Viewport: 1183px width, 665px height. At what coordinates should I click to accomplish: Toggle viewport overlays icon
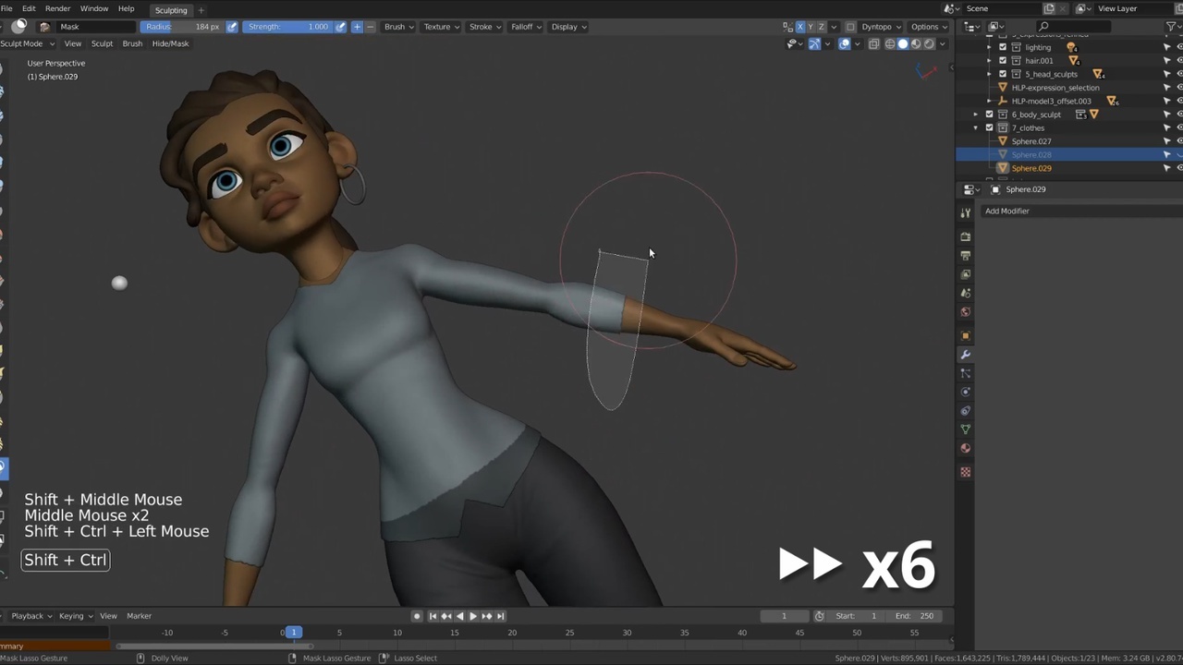[844, 44]
